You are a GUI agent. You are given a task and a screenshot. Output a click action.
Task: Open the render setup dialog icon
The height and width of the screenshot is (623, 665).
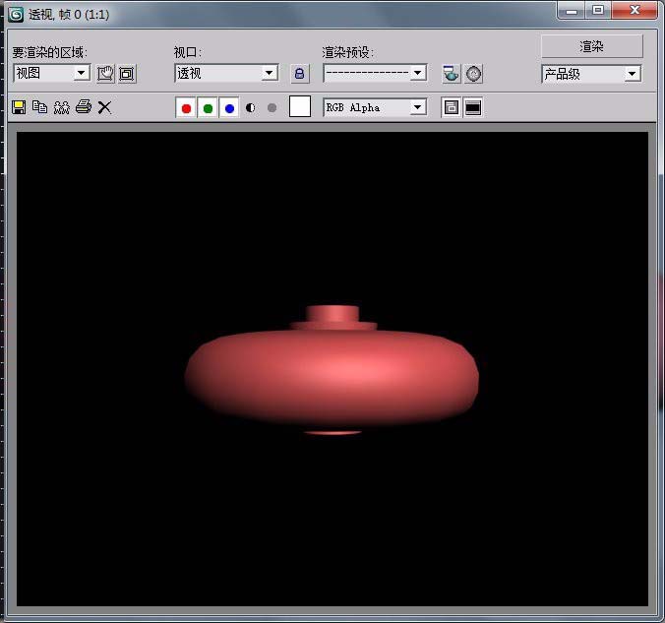(451, 74)
